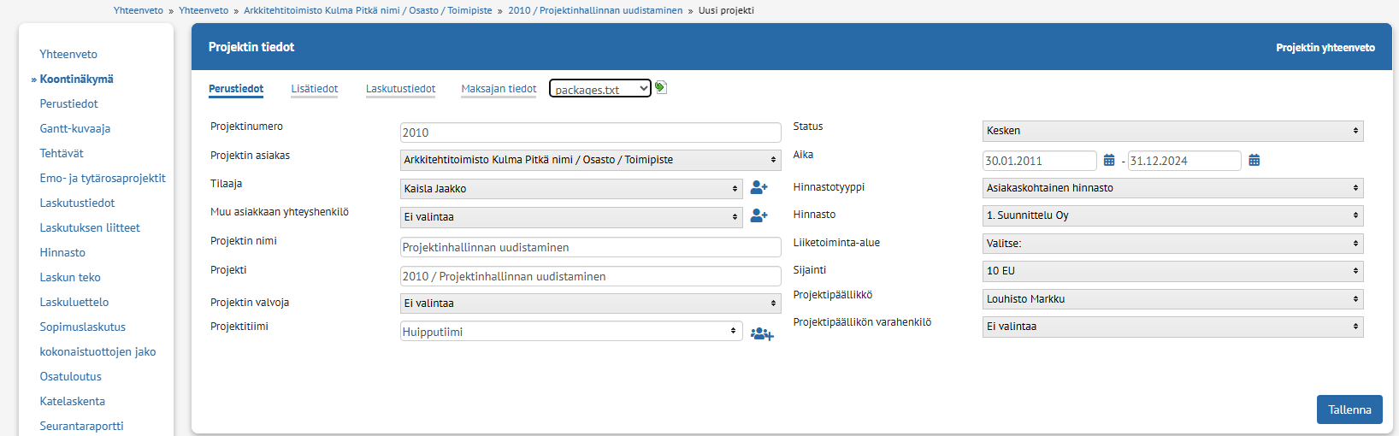Open calendar for end date 31.12.2024
This screenshot has height=436, width=1399.
(1254, 160)
